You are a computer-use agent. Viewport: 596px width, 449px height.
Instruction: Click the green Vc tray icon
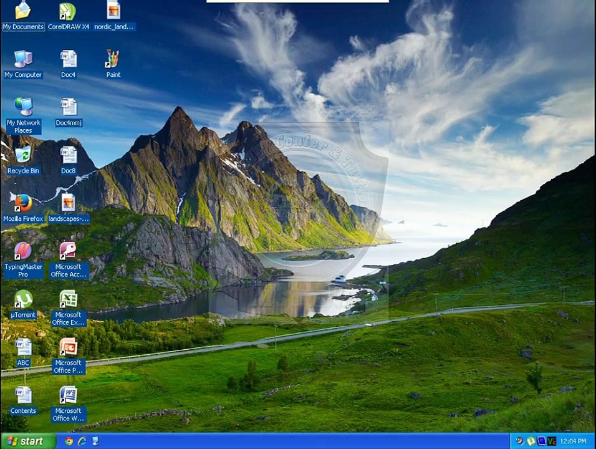[x=552, y=441]
